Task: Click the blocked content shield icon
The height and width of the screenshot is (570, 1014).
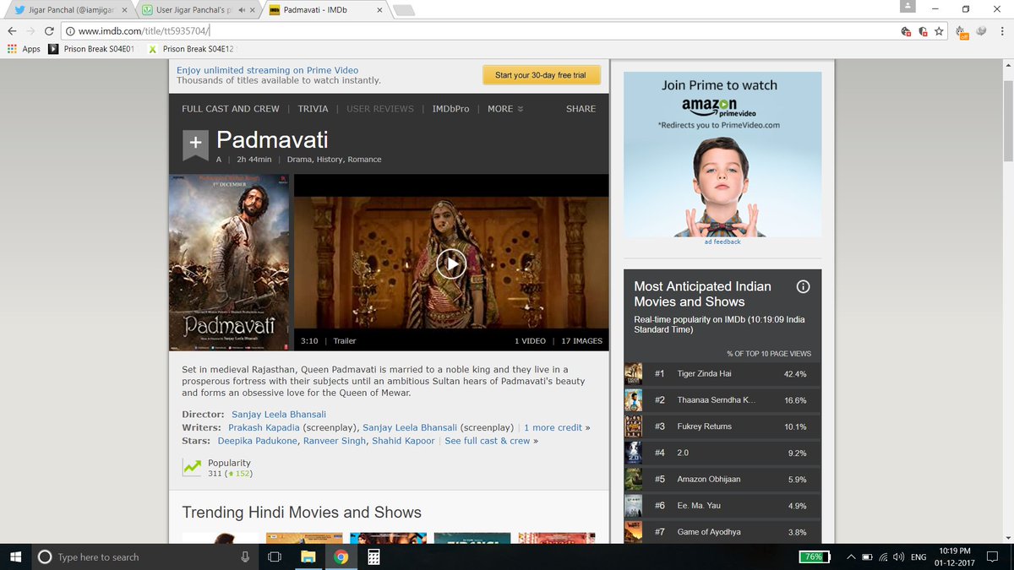Action: (923, 30)
